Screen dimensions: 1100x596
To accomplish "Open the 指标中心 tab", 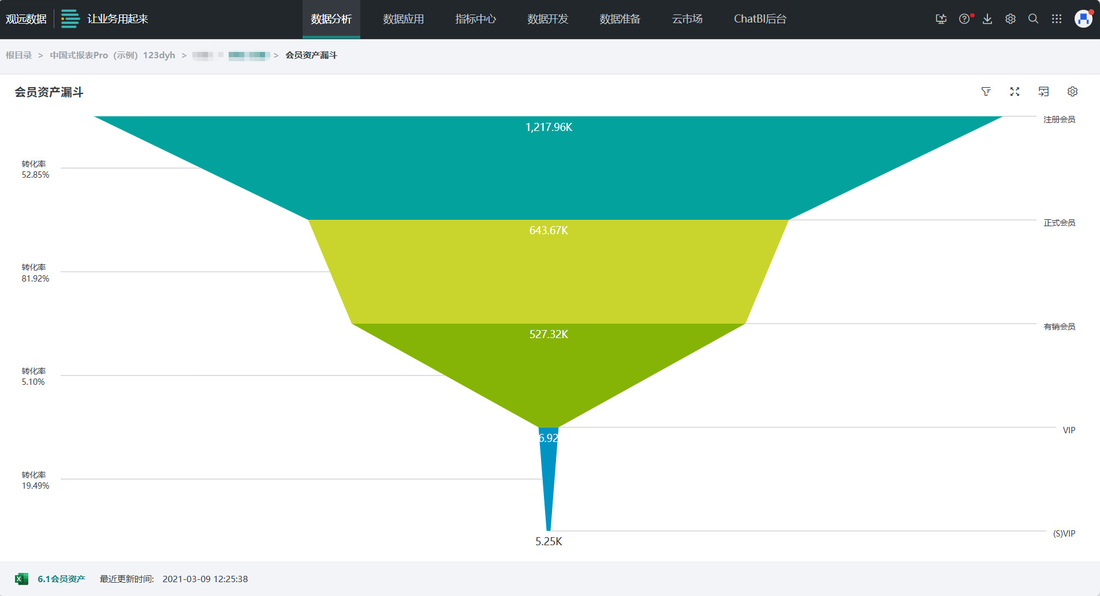I will (x=475, y=19).
